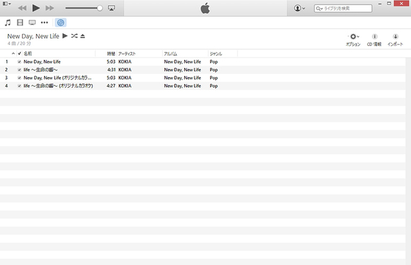Click the rewind (previous track) button
The image size is (411, 265).
(22, 8)
